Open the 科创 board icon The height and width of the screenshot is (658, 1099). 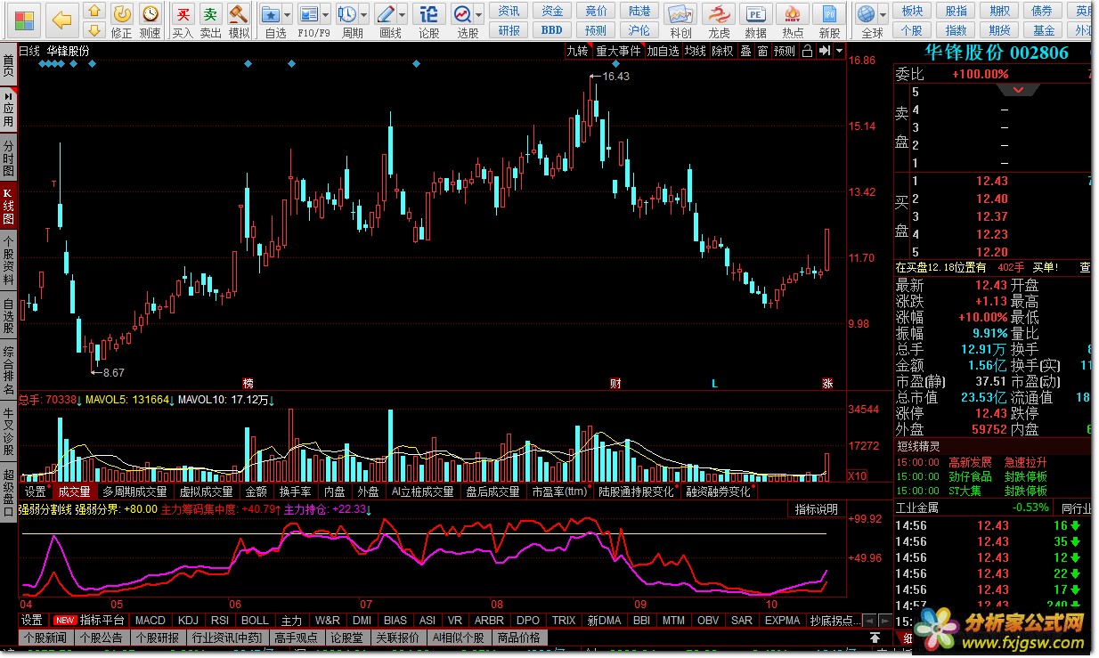[681, 21]
